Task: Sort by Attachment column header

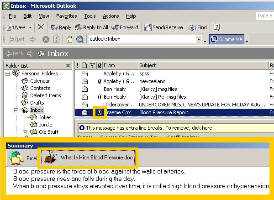Action: [99, 65]
